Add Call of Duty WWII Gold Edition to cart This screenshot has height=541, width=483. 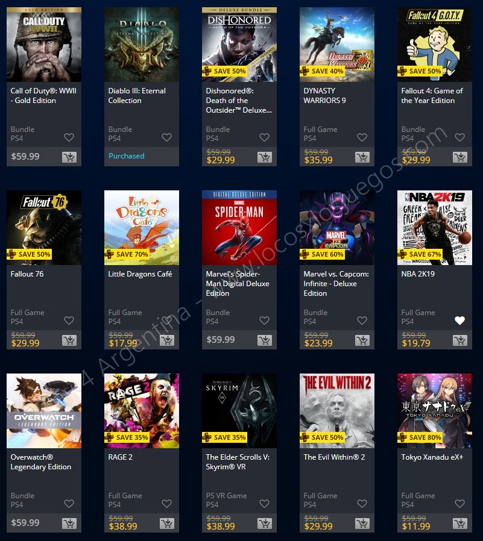click(69, 157)
